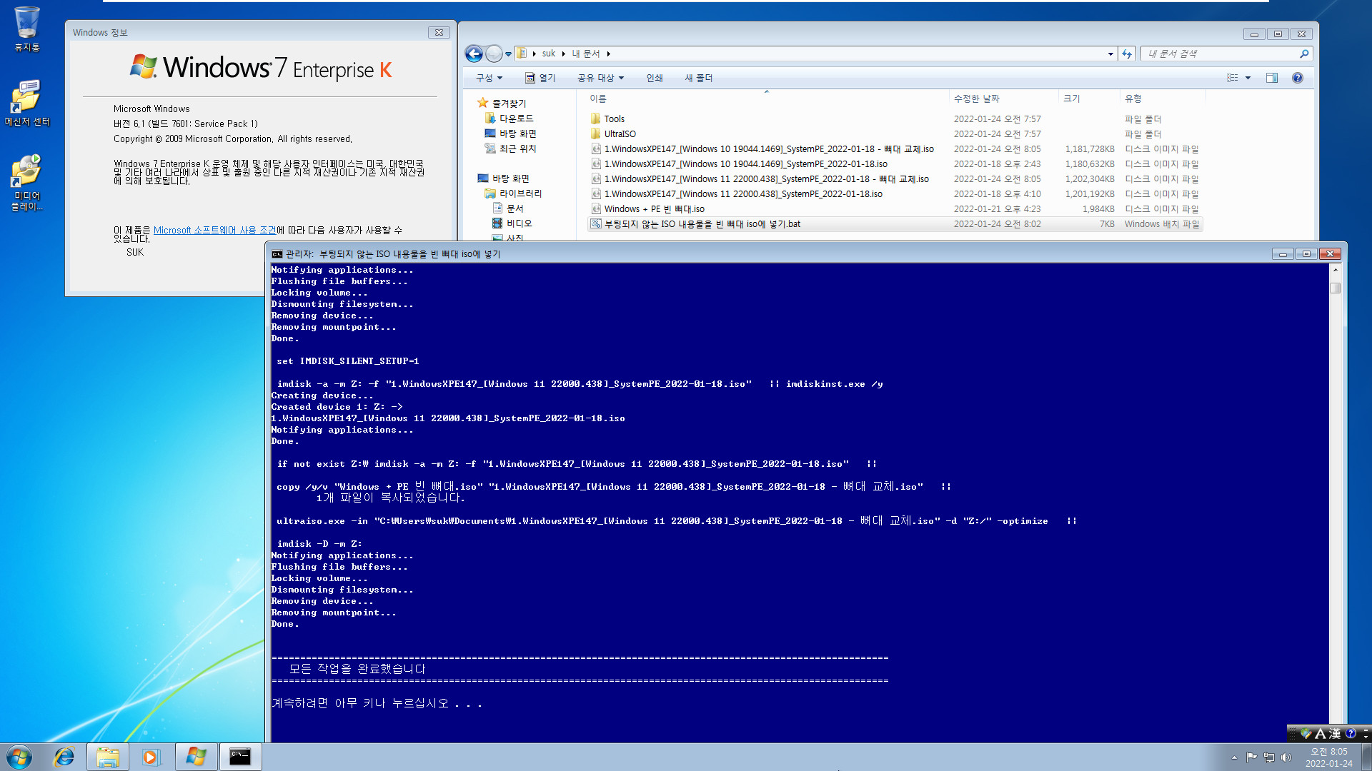1372x771 pixels.
Task: Click the Explorer Back navigation button
Action: 474,54
